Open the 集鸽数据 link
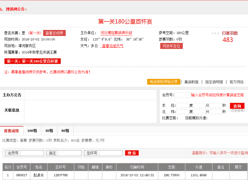Viewport: 248px width, 180px height. pos(191,82)
